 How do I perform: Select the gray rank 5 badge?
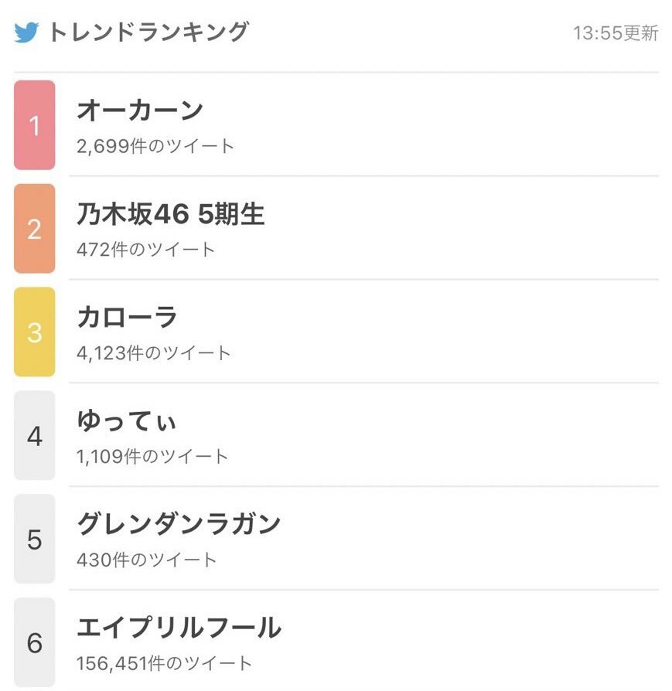(x=34, y=540)
